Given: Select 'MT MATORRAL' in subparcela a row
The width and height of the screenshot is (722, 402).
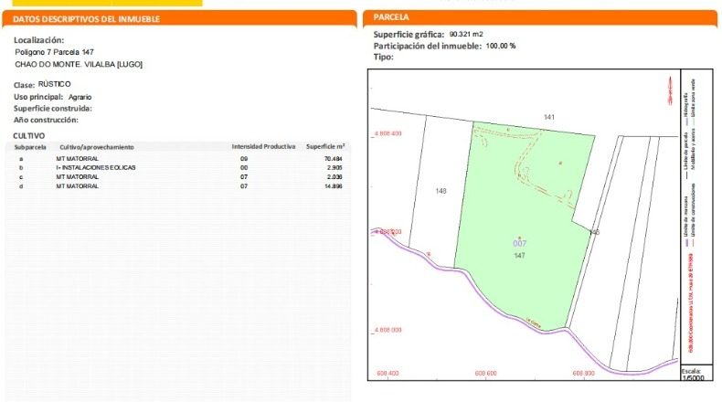Looking at the screenshot, I should pos(78,158).
